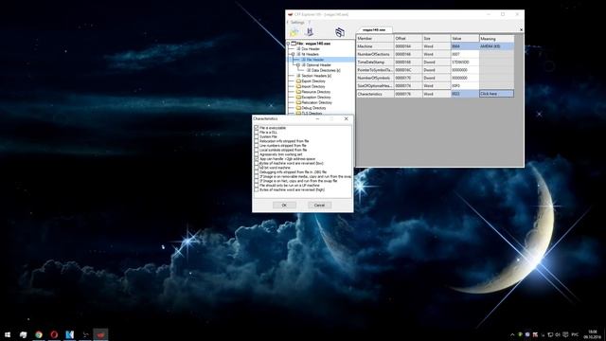Click the Open File toolbar icon
The width and height of the screenshot is (606, 341).
pos(294,32)
